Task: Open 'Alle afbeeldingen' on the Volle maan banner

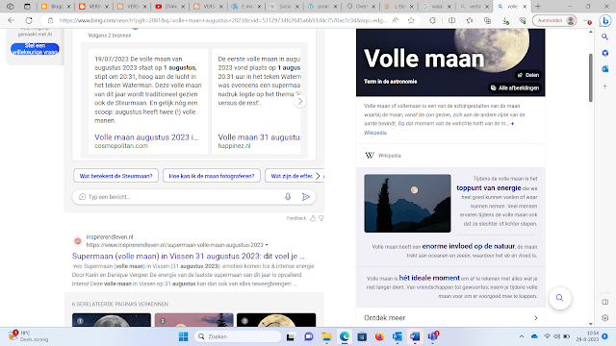Action: (x=515, y=87)
